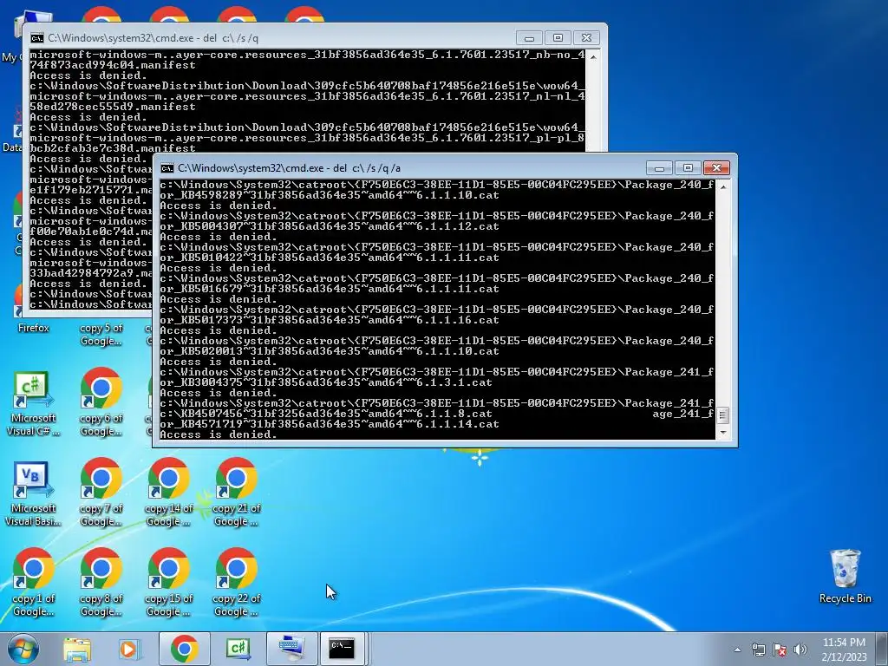Image resolution: width=888 pixels, height=666 pixels.
Task: Select the Microsoft Visual Basic desktop shortcut
Action: click(x=33, y=493)
